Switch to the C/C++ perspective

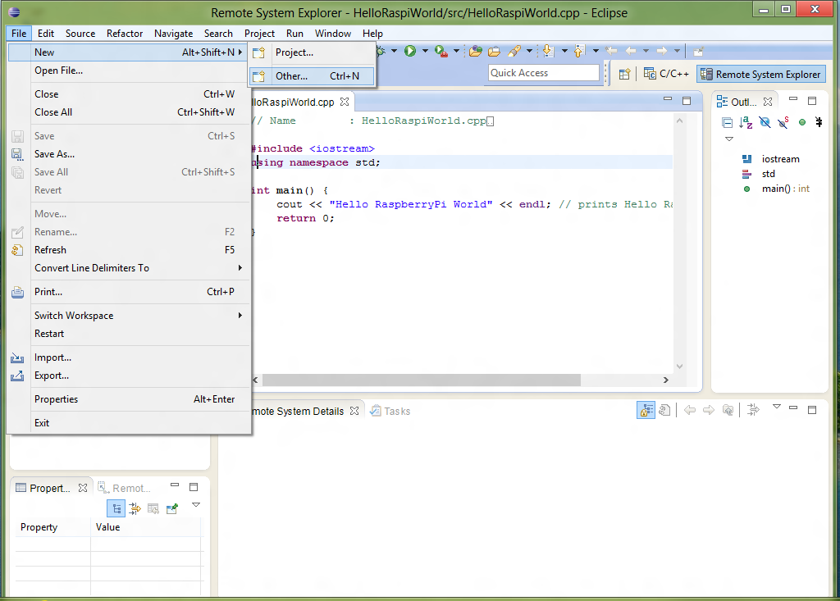tap(666, 74)
